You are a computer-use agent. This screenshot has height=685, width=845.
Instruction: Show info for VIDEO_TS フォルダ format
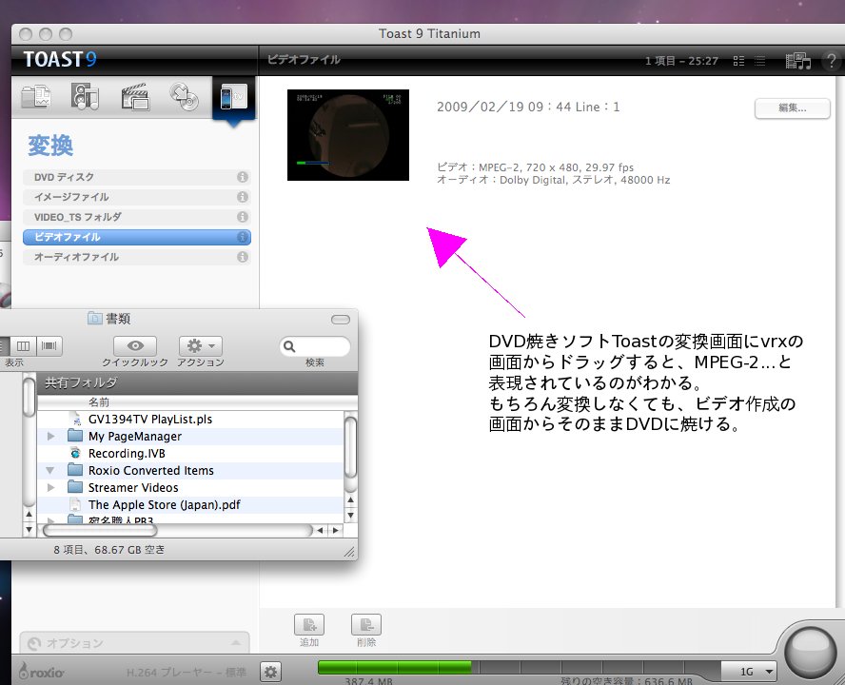[243, 217]
